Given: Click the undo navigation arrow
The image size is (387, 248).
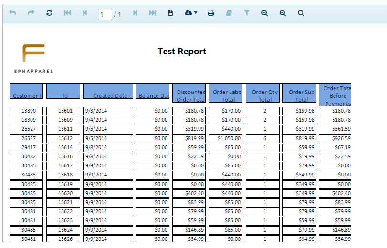Looking at the screenshot, I should tap(12, 13).
